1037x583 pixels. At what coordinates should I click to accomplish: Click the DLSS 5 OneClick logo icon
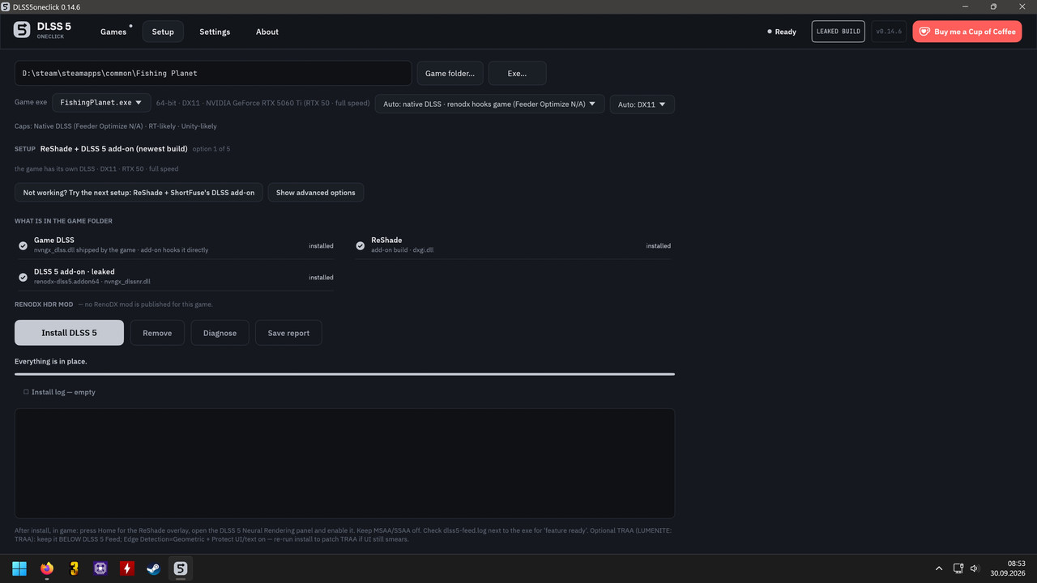22,32
